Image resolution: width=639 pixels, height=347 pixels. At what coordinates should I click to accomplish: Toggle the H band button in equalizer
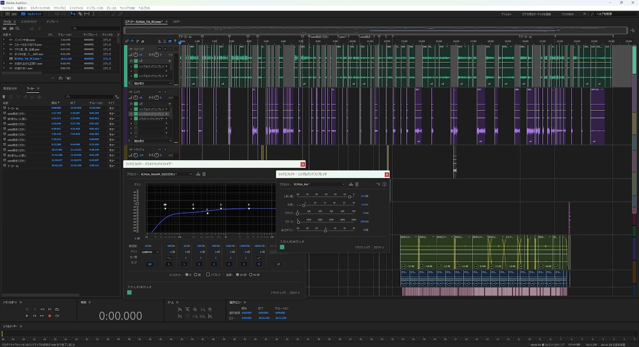tap(259, 264)
